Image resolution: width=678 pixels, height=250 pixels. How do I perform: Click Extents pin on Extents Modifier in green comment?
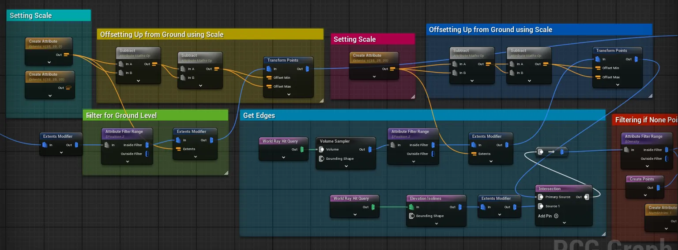[x=178, y=149]
